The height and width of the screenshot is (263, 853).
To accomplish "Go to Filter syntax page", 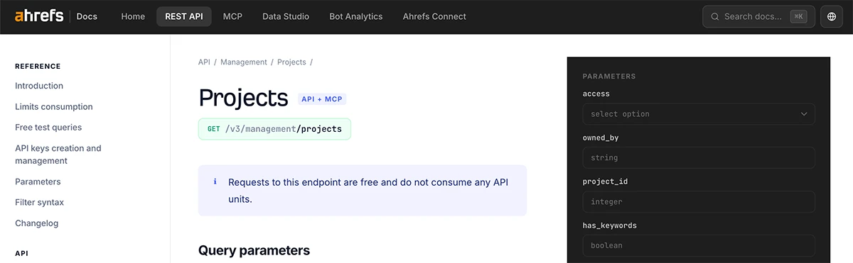I will [39, 202].
